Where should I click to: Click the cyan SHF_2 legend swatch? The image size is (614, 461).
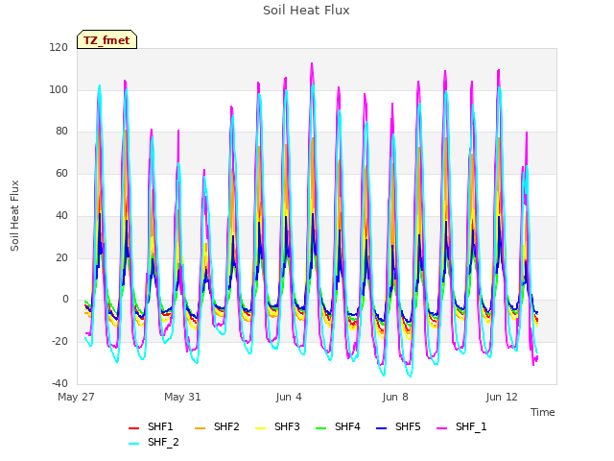coord(133,444)
